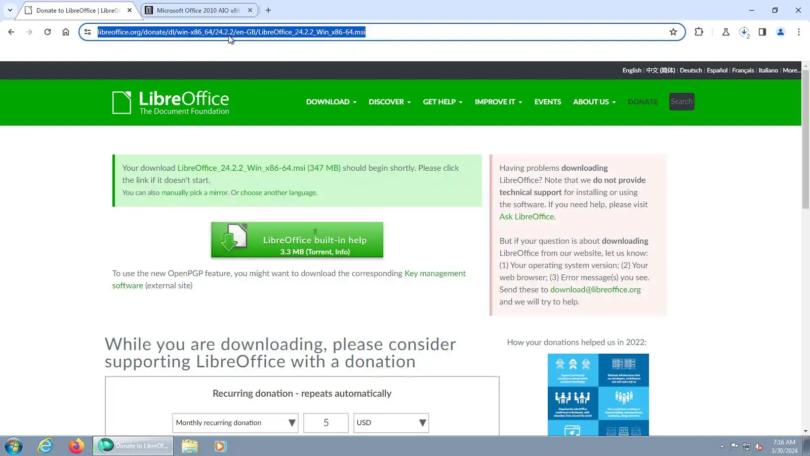
Task: Open the browser home page
Action: pyautogui.click(x=66, y=32)
